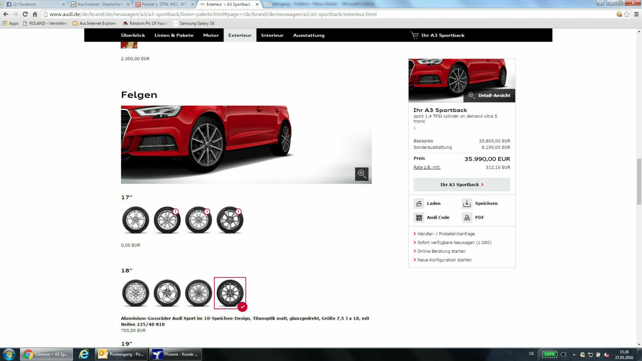Image resolution: width=642 pixels, height=361 pixels.
Task: Switch to the Interieur tab
Action: click(x=272, y=35)
